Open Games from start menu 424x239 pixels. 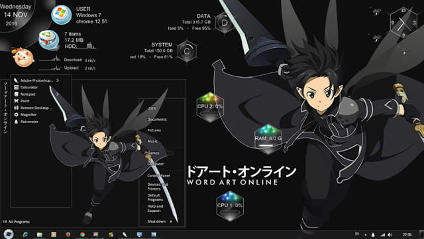coord(153,153)
